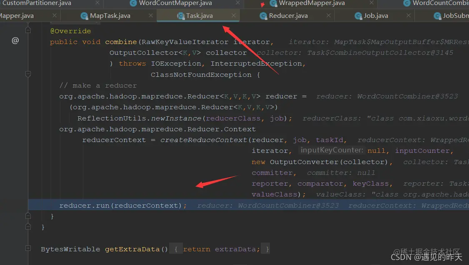Close the CustomPartitioner.java tab
469x265 pixels.
tap(97, 2)
